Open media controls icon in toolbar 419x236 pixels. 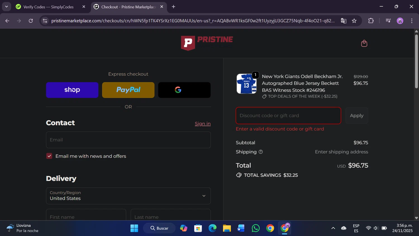point(388,21)
